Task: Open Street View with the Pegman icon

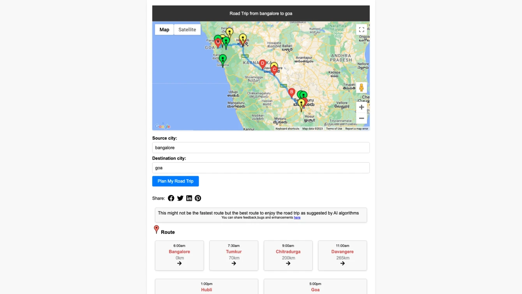Action: point(362,87)
